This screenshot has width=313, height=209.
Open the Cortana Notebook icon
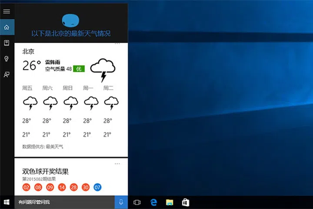[x=7, y=43]
